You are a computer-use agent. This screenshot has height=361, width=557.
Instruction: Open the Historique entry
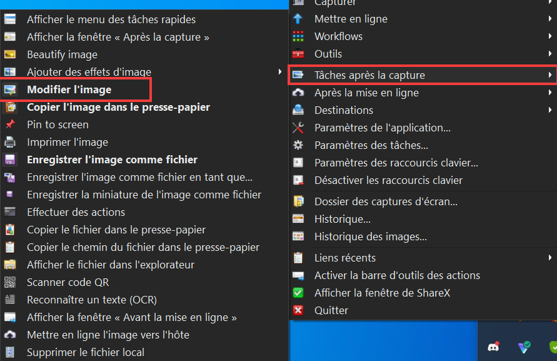(x=423, y=219)
